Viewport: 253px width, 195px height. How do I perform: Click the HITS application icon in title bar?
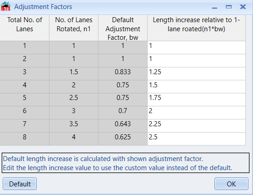click(5, 6)
